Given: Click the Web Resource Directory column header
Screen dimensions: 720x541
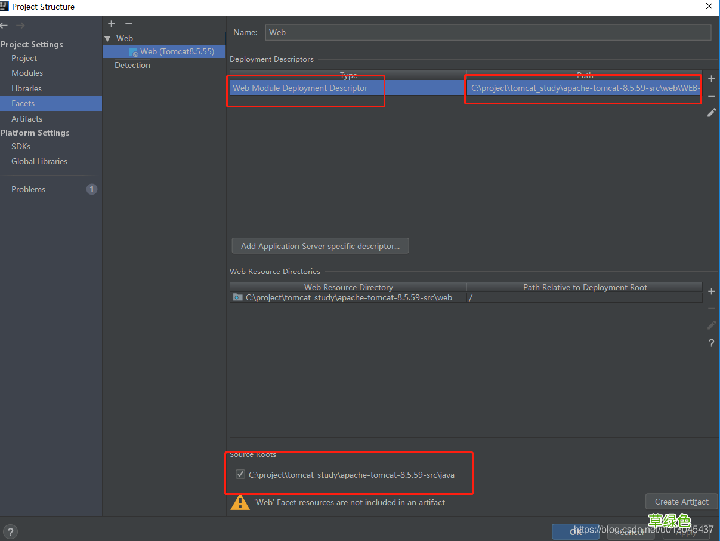Looking at the screenshot, I should (x=348, y=287).
